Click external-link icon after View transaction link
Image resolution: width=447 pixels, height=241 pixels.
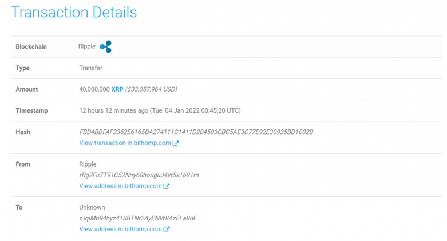pyautogui.click(x=176, y=143)
